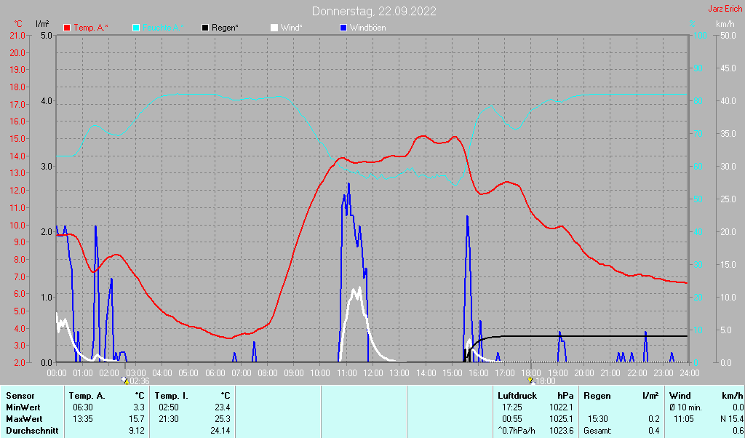The image size is (745, 438).
Task: Click the '06:30' minimum temperature time
Action: click(83, 407)
